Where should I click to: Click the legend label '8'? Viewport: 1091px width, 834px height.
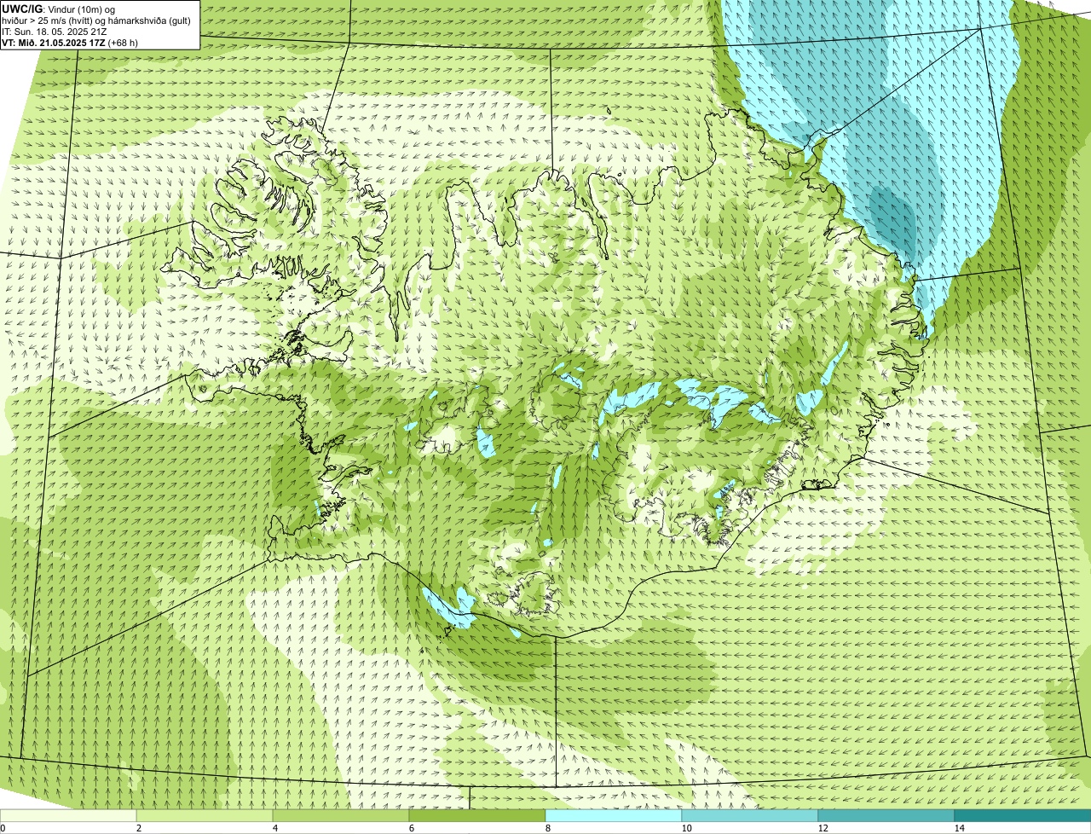[547, 828]
